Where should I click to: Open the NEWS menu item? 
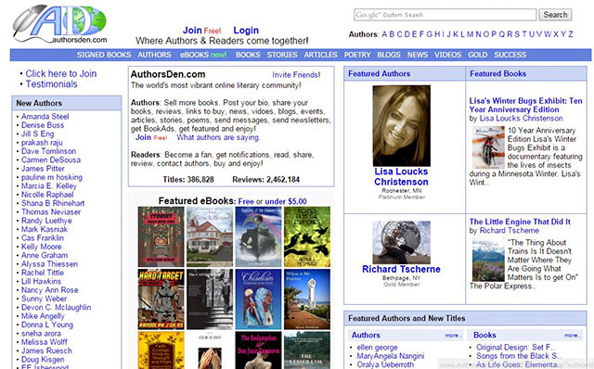click(x=418, y=55)
